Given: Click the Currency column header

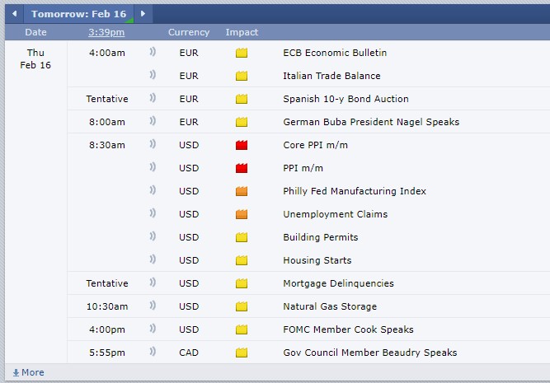Looking at the screenshot, I should tap(189, 32).
